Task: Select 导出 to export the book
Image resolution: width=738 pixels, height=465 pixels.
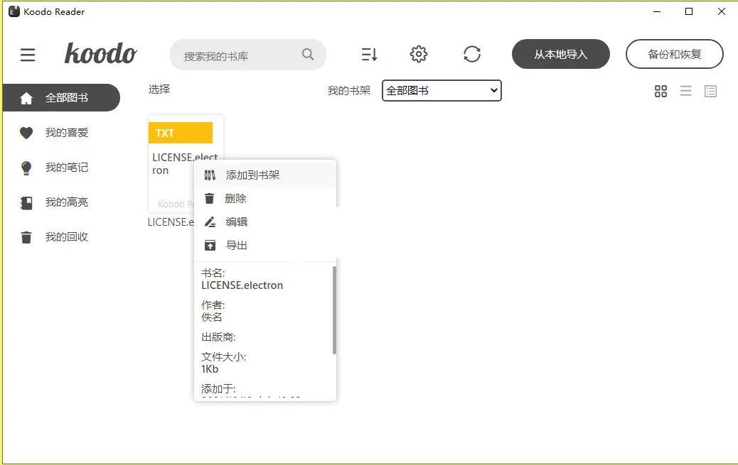Action: [x=236, y=245]
